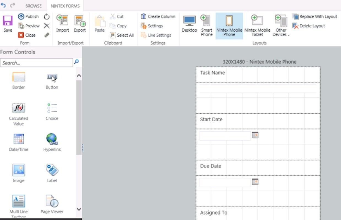Select the Choice control
341x220 pixels.
coord(52,112)
